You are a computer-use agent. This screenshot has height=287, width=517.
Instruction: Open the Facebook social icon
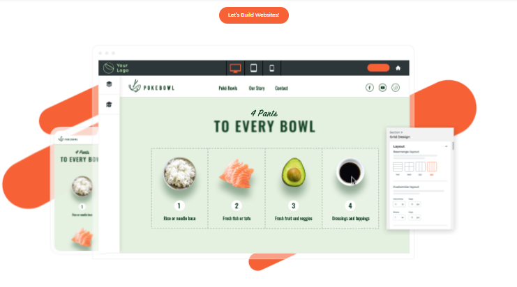tap(370, 88)
